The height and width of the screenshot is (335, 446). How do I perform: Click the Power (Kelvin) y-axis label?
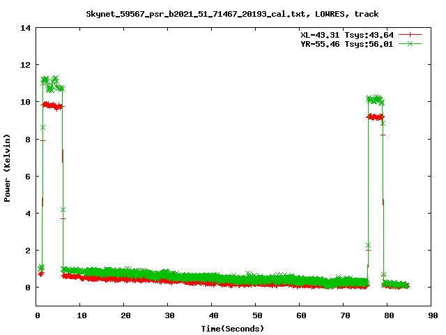7,168
